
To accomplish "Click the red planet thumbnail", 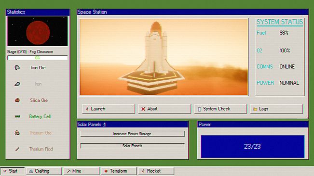I will (38, 32).
